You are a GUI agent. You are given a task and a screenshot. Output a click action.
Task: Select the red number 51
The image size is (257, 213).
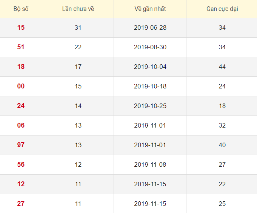click(x=21, y=47)
